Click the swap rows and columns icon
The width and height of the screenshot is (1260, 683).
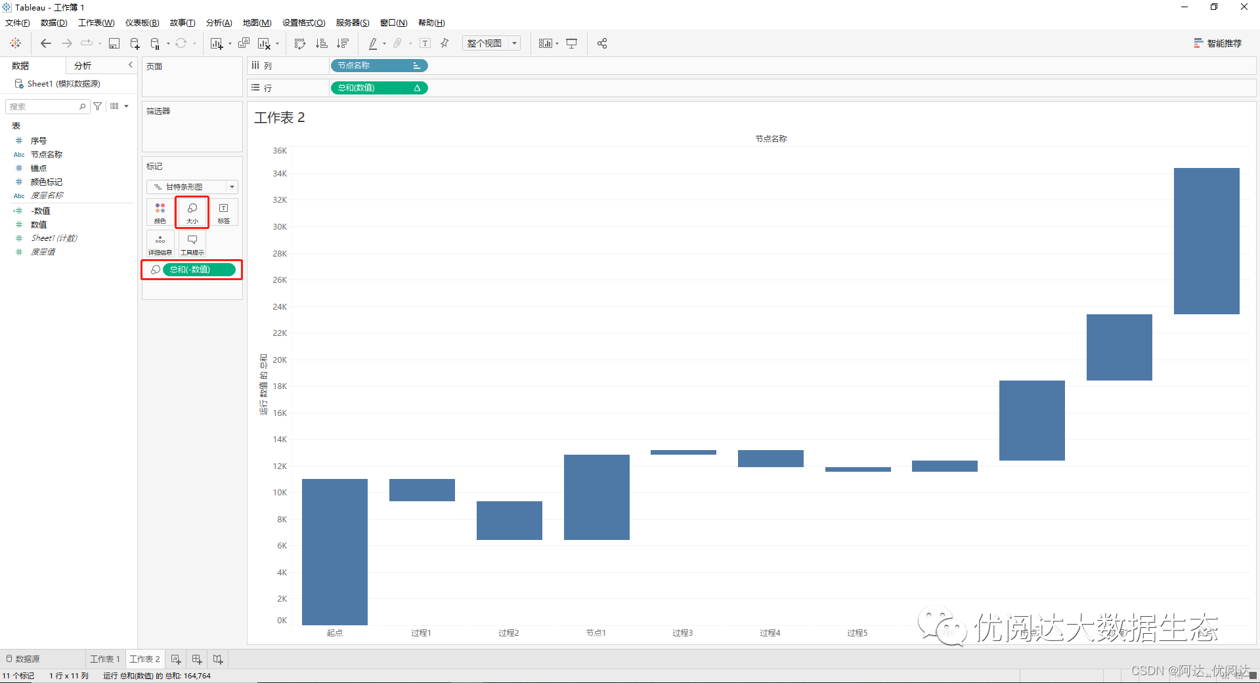[300, 43]
